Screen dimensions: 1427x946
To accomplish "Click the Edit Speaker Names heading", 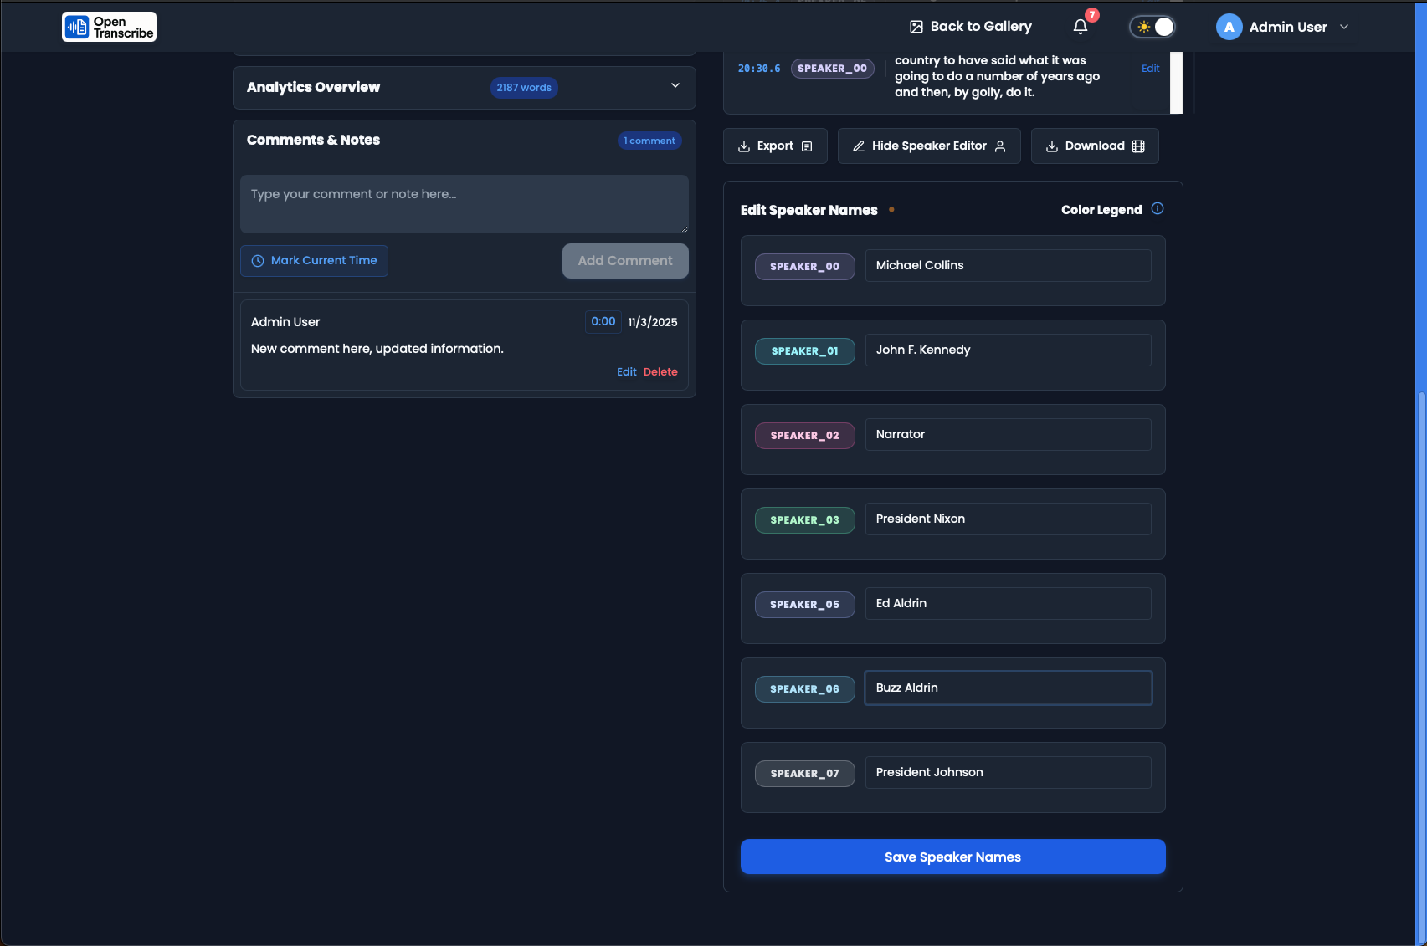I will click(x=808, y=210).
